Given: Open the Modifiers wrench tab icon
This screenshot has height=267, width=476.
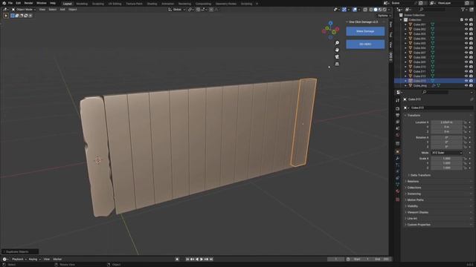Looking at the screenshot, I should click(x=397, y=158).
